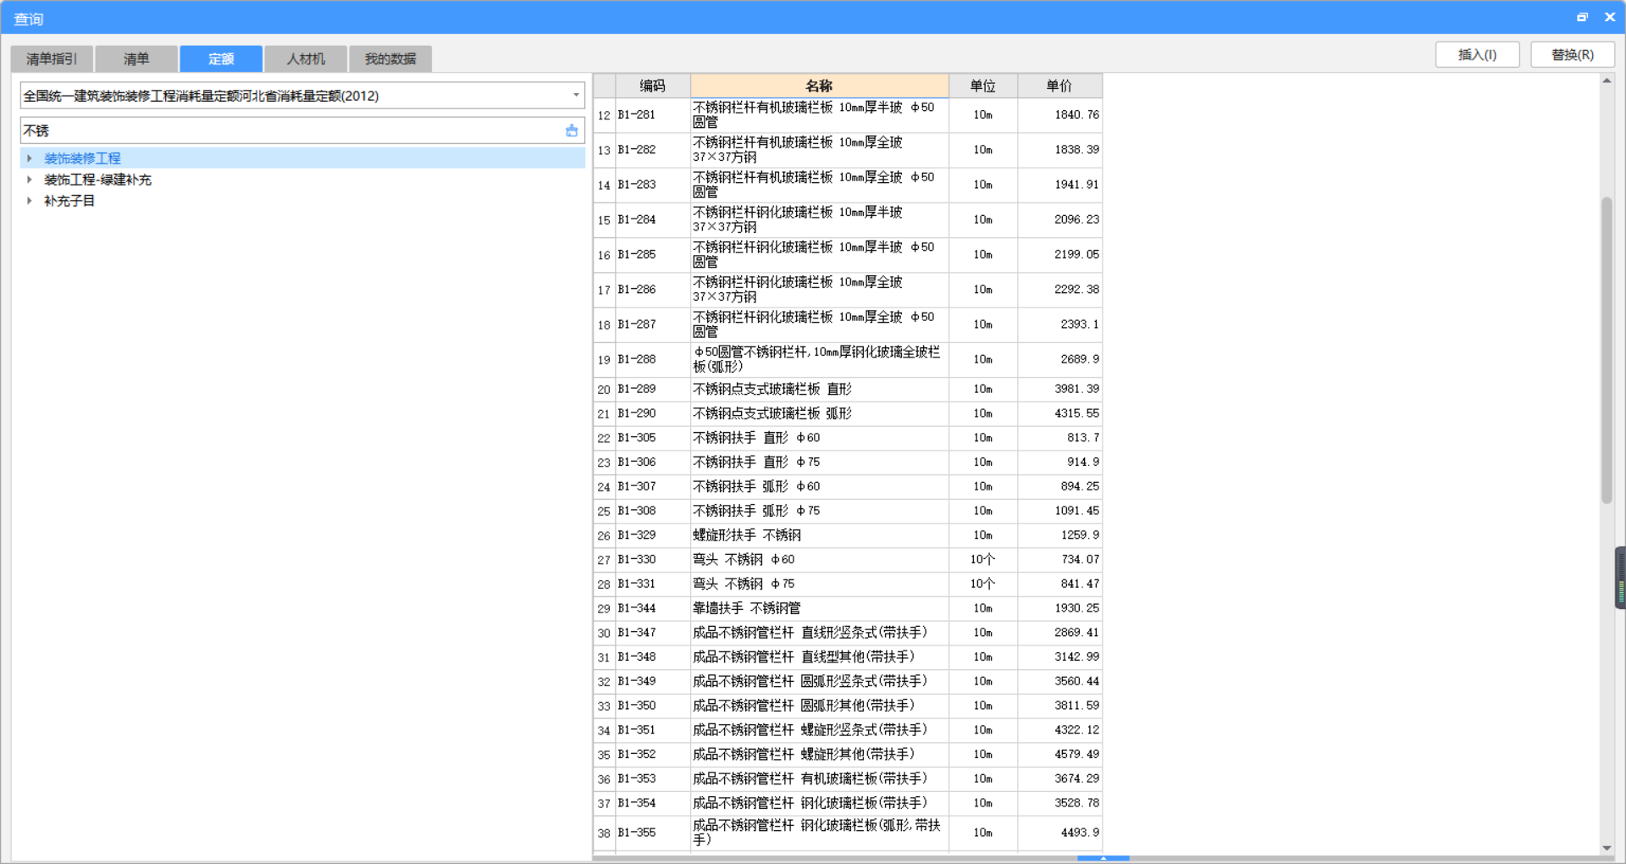Select the row with code B1-354
The width and height of the screenshot is (1626, 864).
coord(848,803)
